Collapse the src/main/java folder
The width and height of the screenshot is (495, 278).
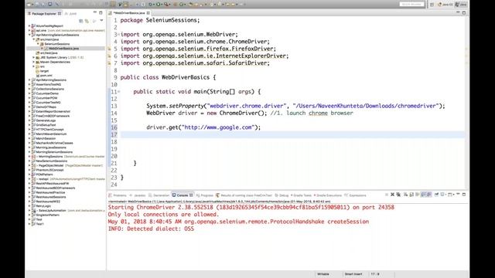coord(34,39)
